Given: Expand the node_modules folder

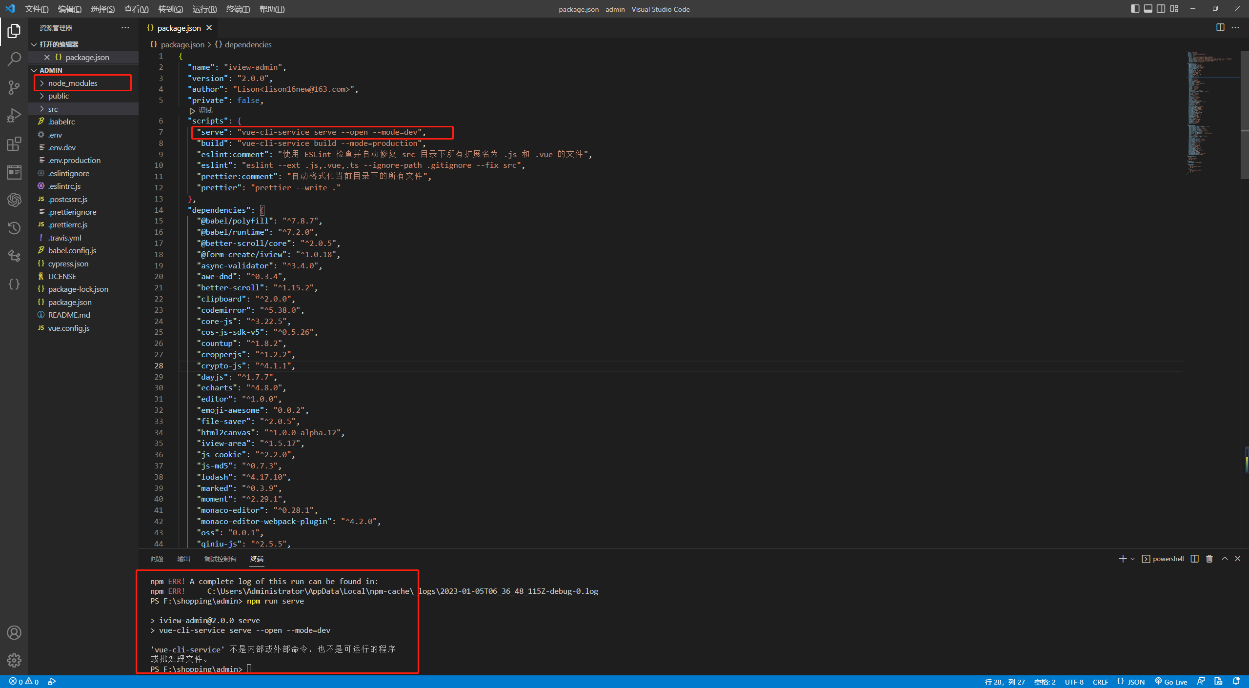Looking at the screenshot, I should 73,83.
